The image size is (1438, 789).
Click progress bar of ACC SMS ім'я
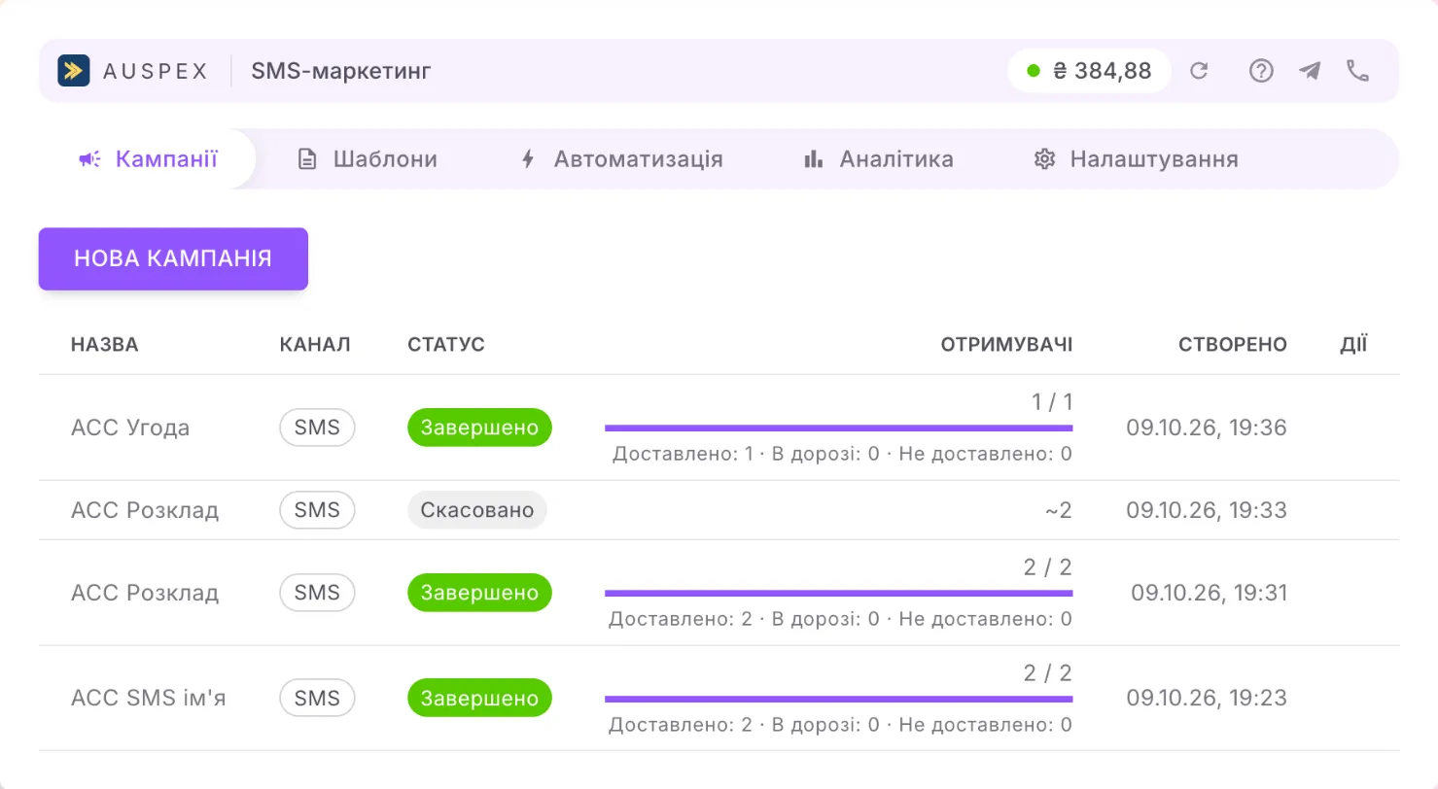[x=839, y=698]
